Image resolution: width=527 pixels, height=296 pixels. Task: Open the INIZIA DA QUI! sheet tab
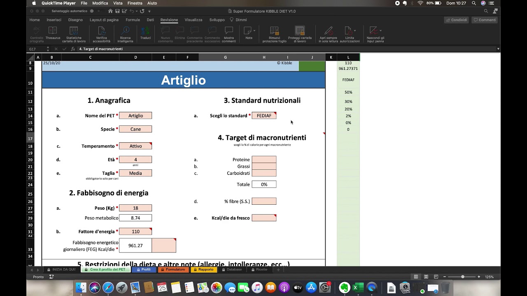61,270
